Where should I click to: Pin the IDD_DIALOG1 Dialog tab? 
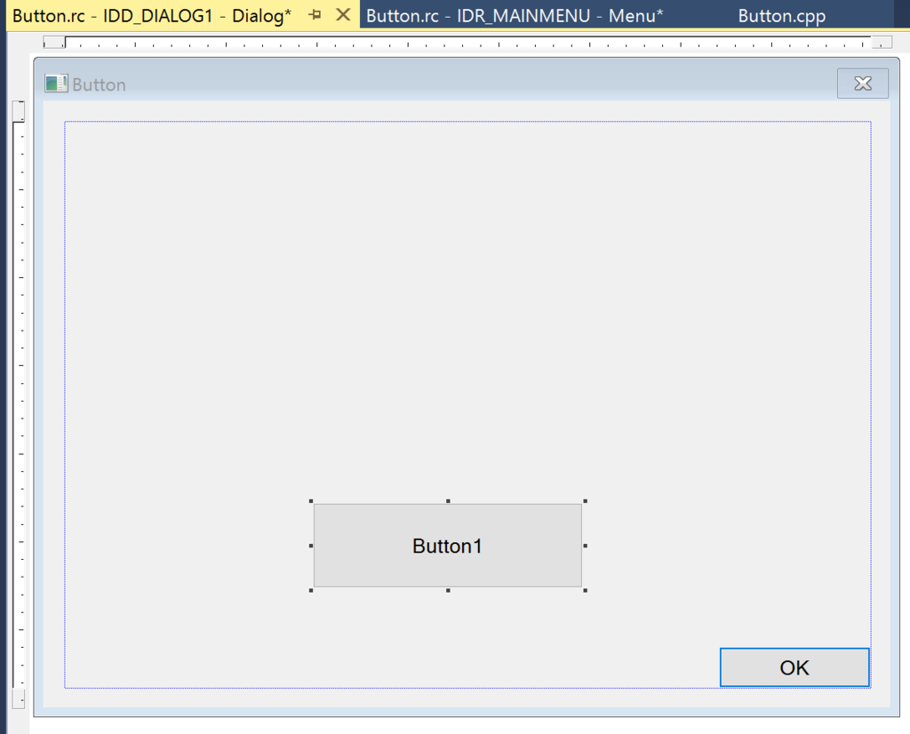(315, 15)
